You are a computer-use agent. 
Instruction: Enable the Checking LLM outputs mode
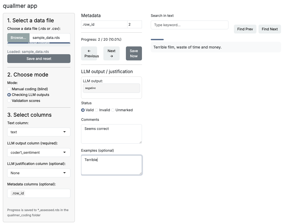pos(9,95)
